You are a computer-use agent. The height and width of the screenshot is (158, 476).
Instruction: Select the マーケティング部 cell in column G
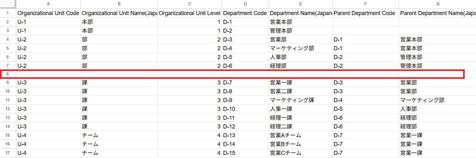click(437, 100)
